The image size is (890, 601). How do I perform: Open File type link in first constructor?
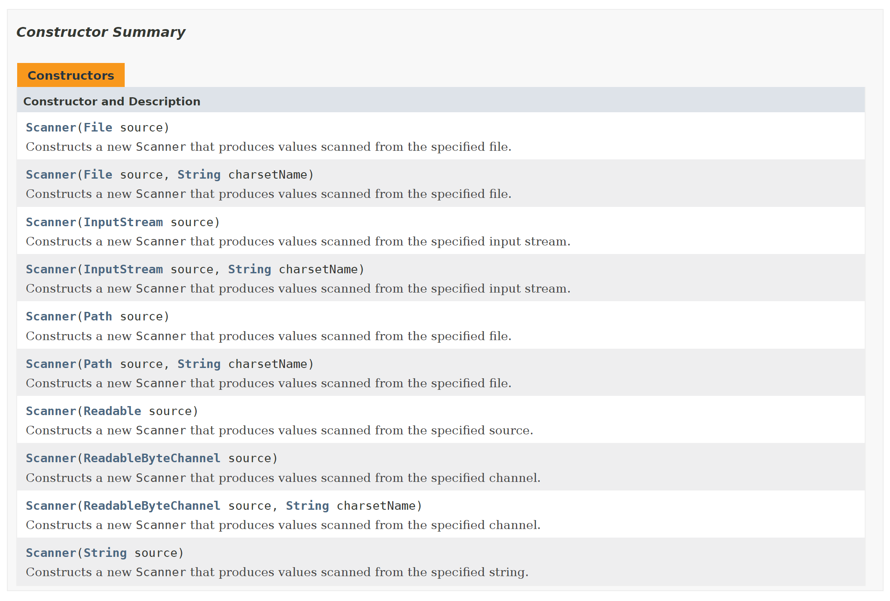(x=98, y=128)
